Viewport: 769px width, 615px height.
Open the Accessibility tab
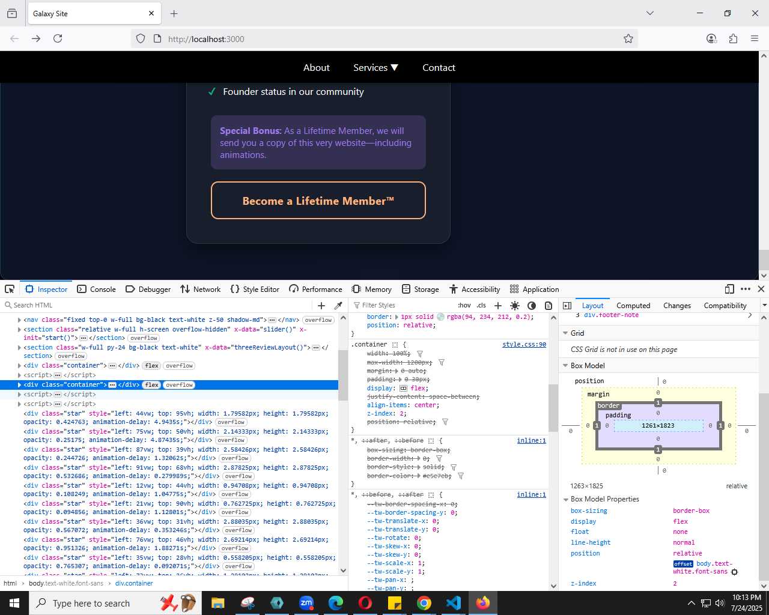pyautogui.click(x=475, y=289)
